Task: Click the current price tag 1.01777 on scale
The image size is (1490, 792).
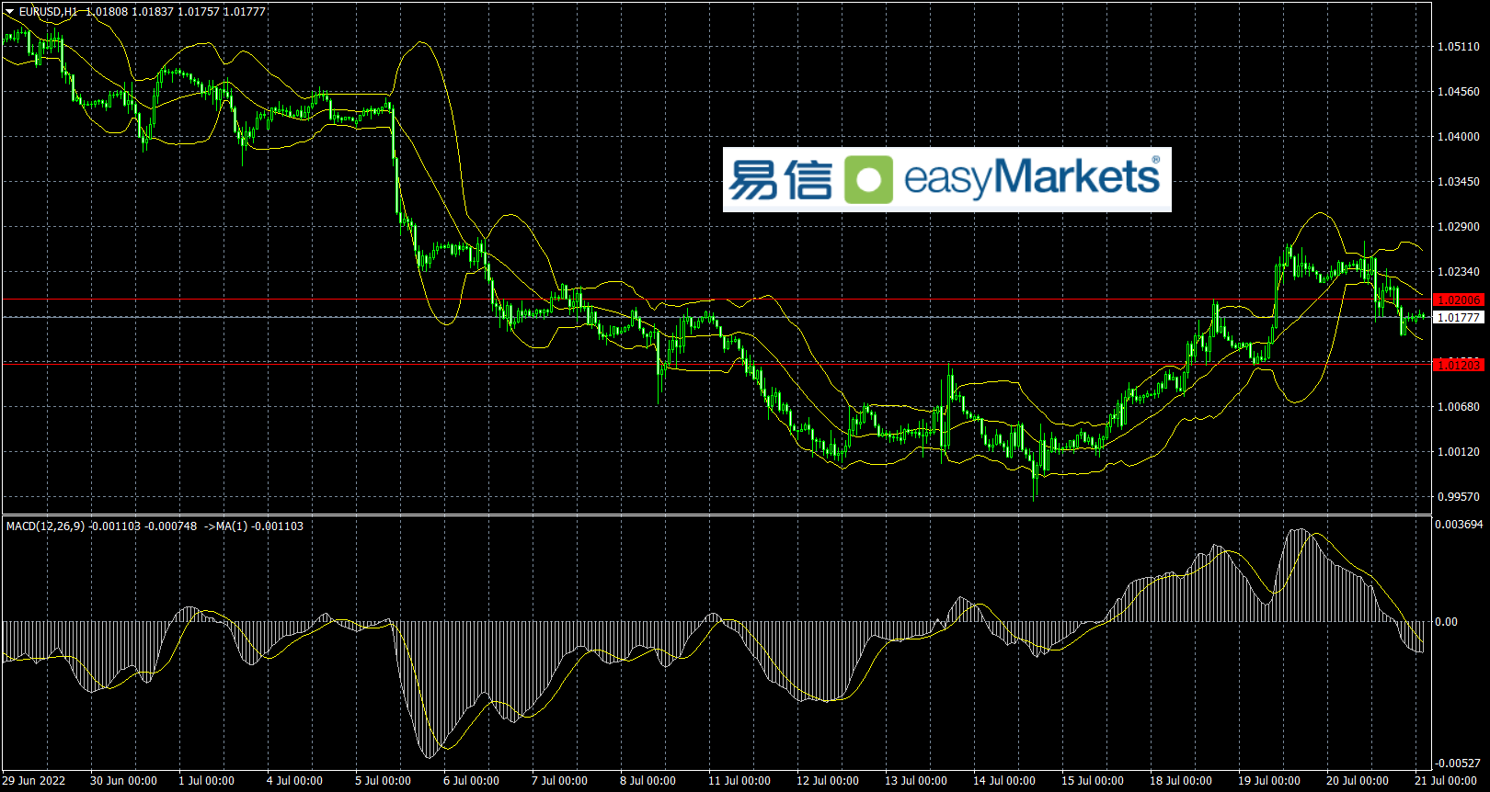Action: [x=1459, y=318]
